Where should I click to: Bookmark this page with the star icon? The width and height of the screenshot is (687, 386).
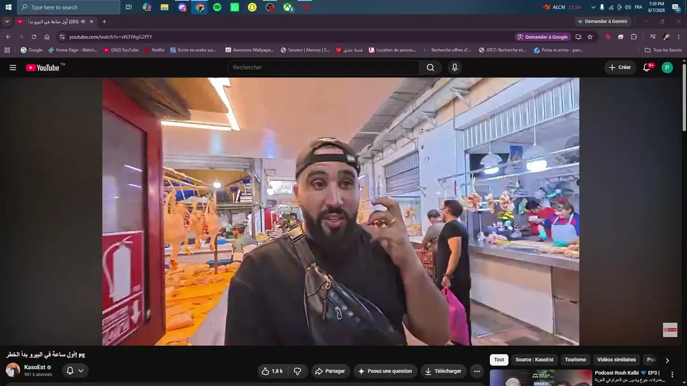click(x=590, y=37)
